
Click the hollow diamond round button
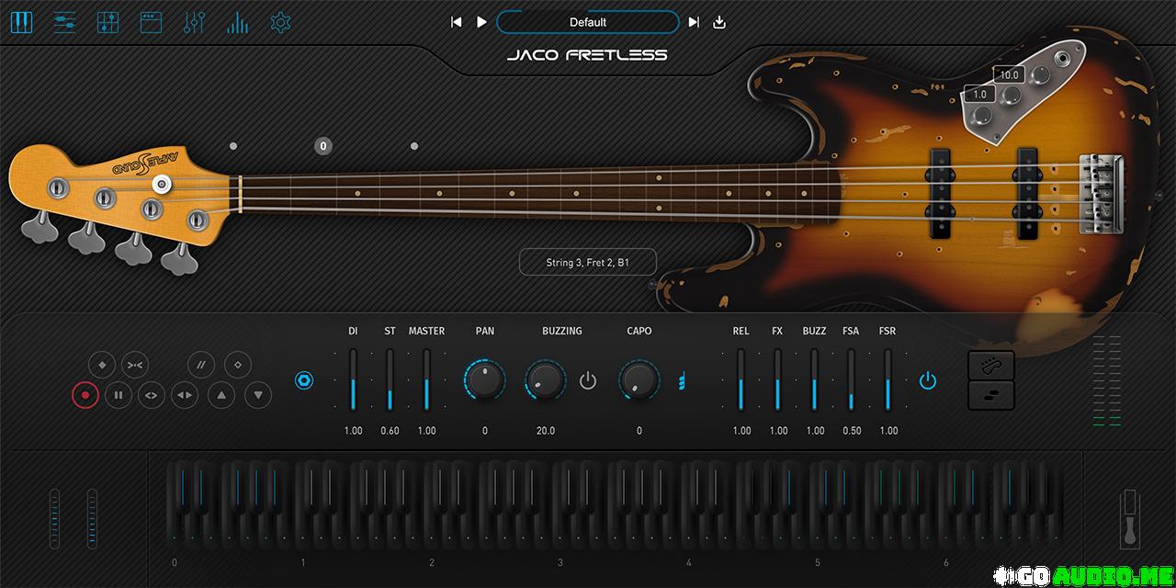click(x=238, y=365)
